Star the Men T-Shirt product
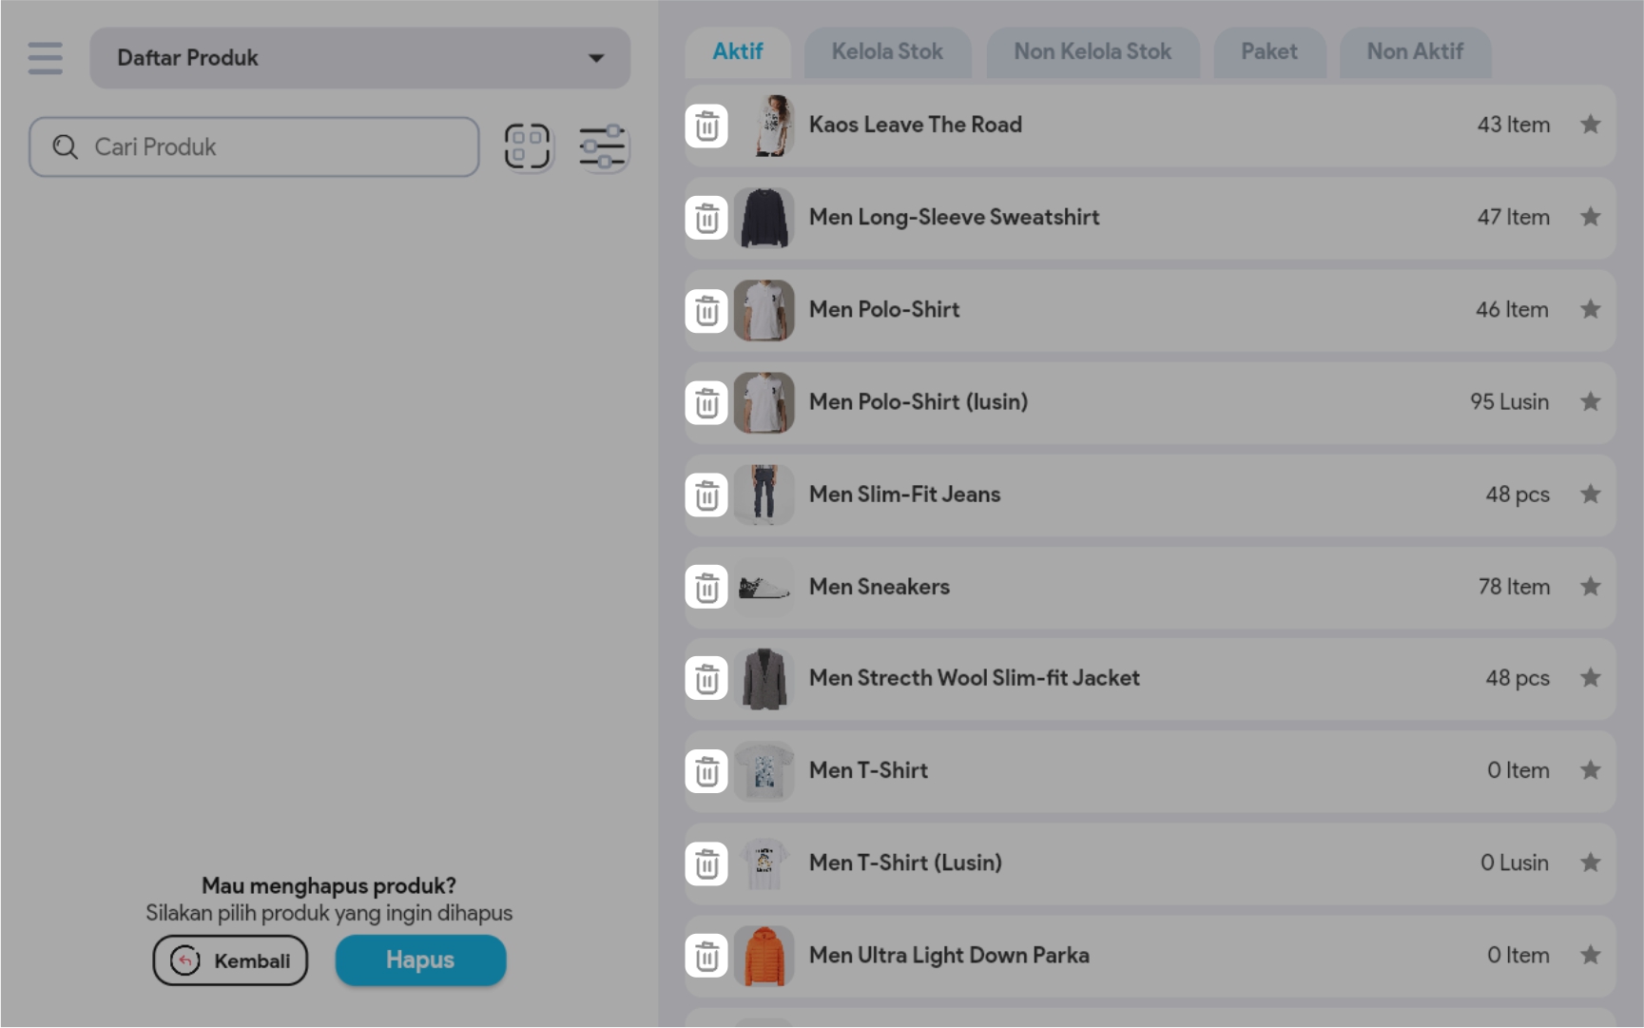The height and width of the screenshot is (1028, 1644). tap(1590, 770)
